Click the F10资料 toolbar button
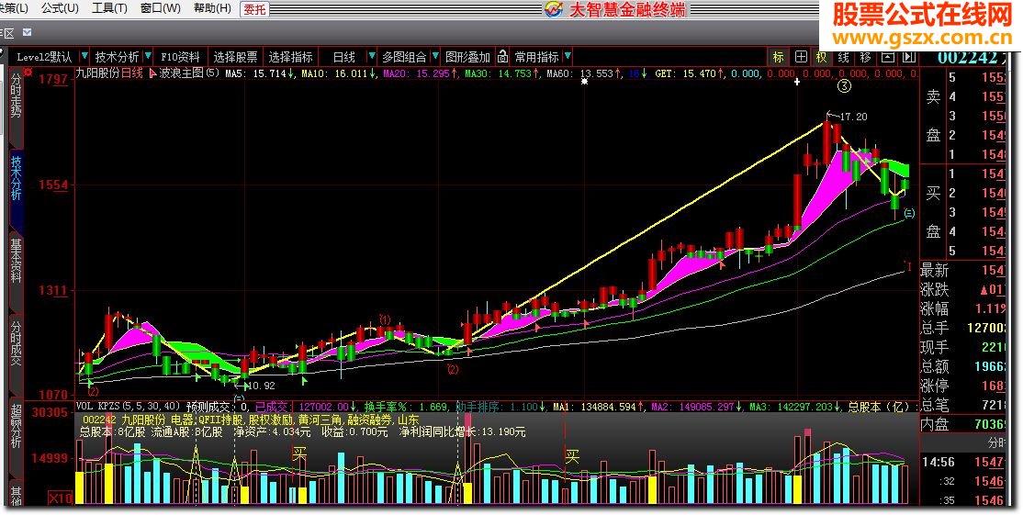 point(181,57)
